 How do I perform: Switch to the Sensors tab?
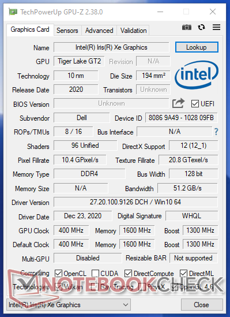tap(67, 31)
